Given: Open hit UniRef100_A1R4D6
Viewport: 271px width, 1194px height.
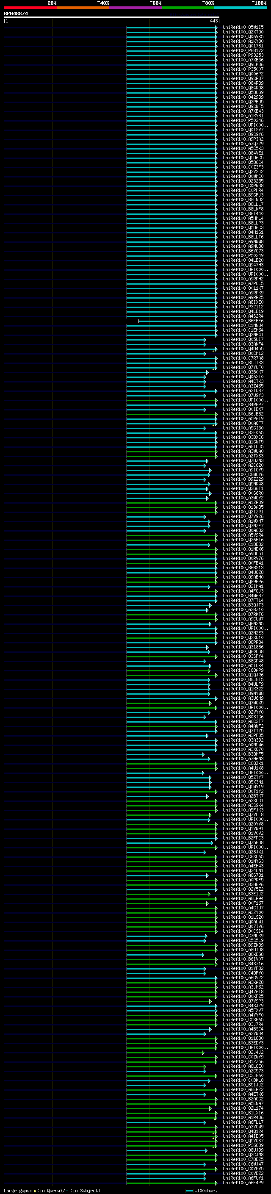Looking at the screenshot, I should (x=243, y=1117).
